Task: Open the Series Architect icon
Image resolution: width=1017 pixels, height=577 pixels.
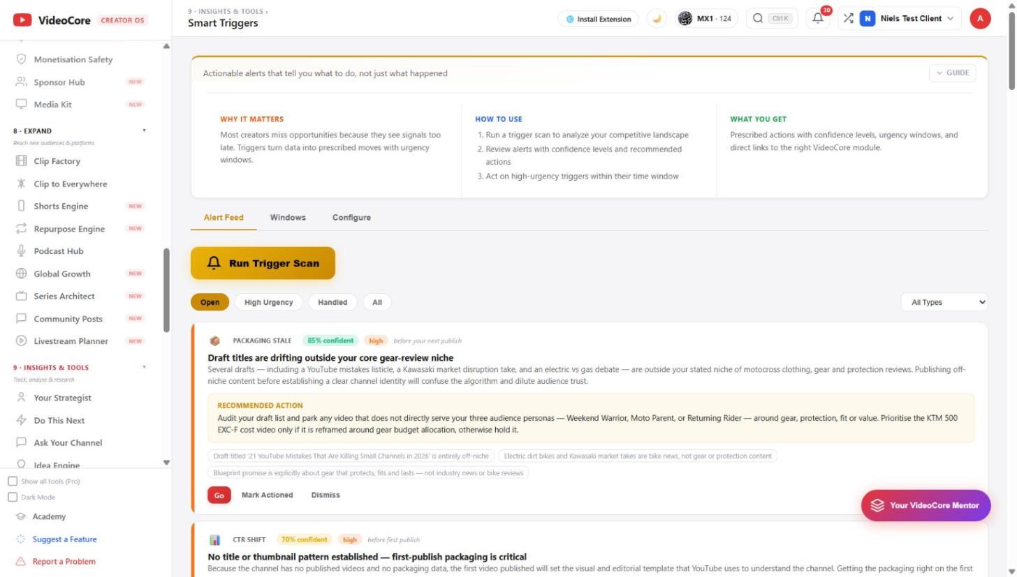Action: click(x=21, y=296)
